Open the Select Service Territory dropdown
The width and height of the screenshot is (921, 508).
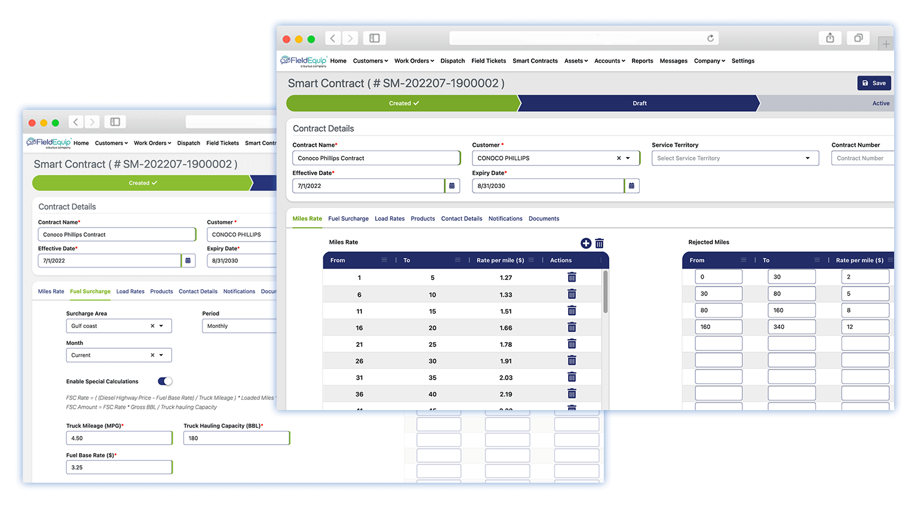pos(735,158)
